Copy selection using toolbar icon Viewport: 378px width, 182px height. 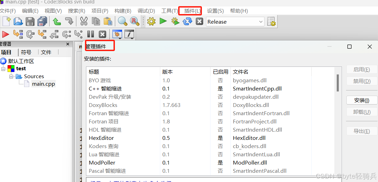coord(96,22)
